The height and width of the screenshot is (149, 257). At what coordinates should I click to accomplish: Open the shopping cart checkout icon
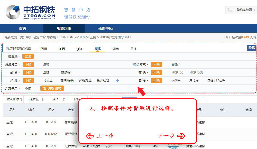pyautogui.click(x=229, y=10)
